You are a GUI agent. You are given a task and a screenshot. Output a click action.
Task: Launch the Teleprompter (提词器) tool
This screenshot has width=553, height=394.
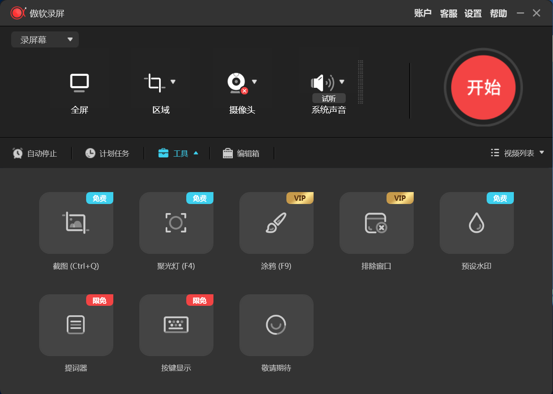coord(76,325)
